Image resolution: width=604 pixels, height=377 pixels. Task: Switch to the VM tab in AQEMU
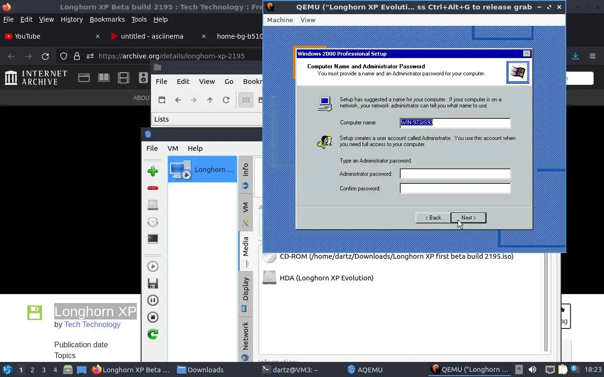[245, 213]
